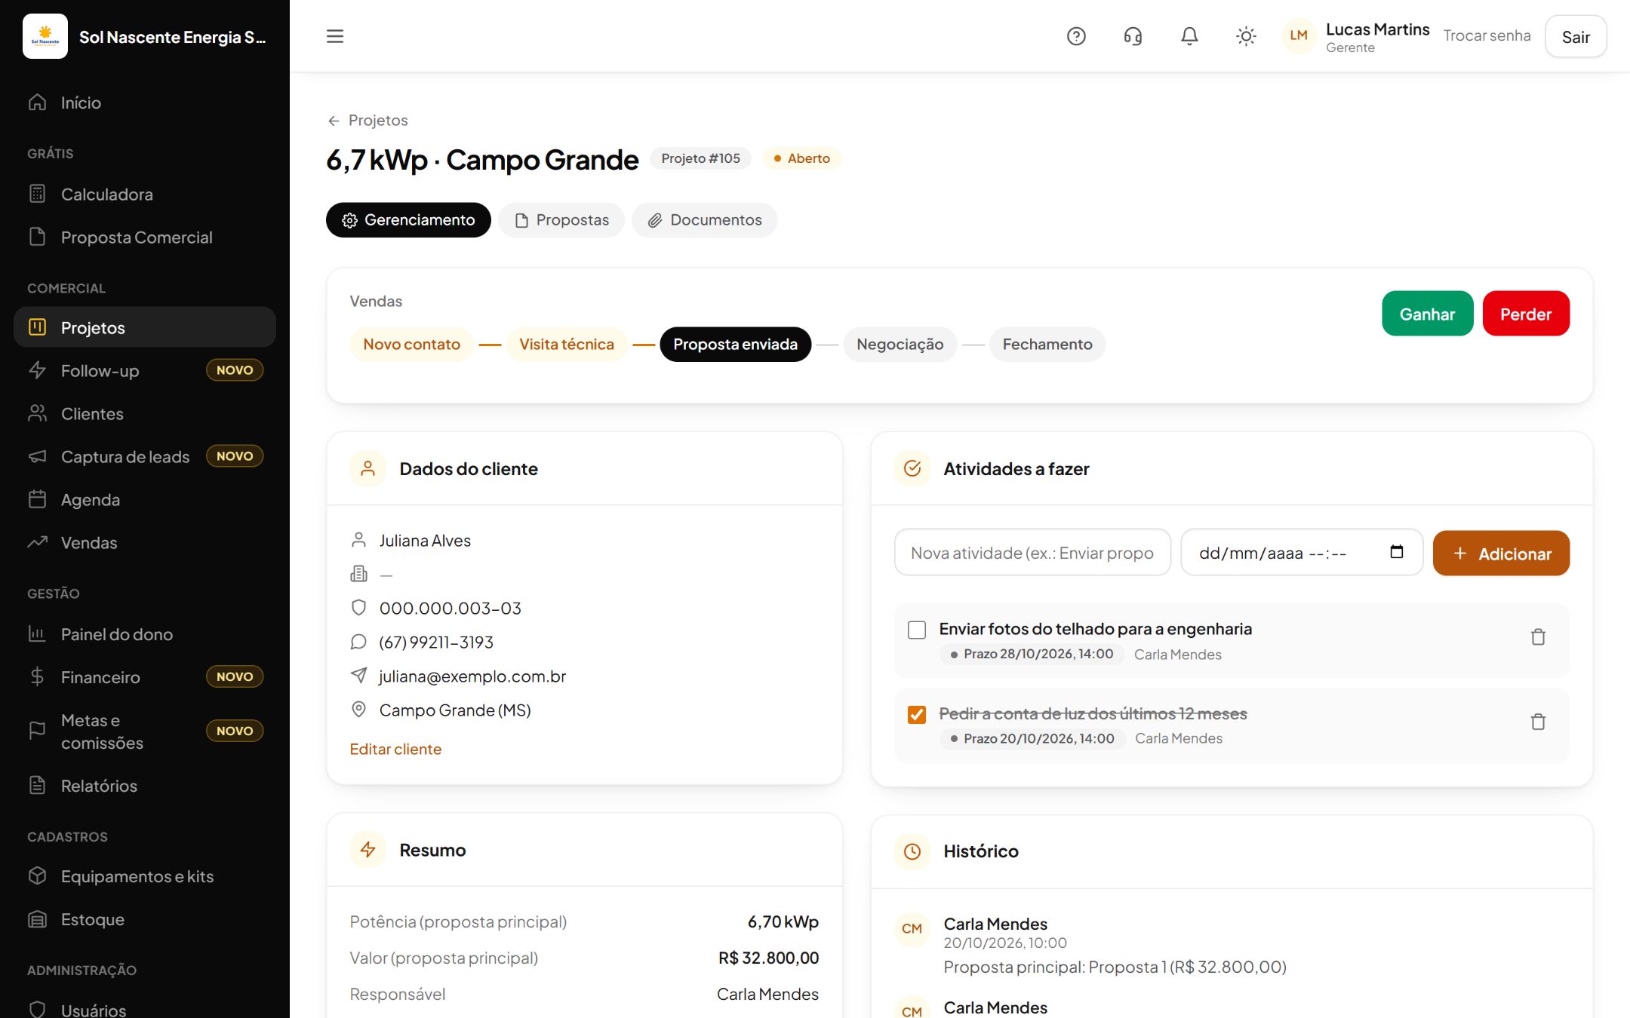Image resolution: width=1630 pixels, height=1018 pixels.
Task: Delete 'Enviar fotos do telhado' activity
Action: tap(1538, 637)
